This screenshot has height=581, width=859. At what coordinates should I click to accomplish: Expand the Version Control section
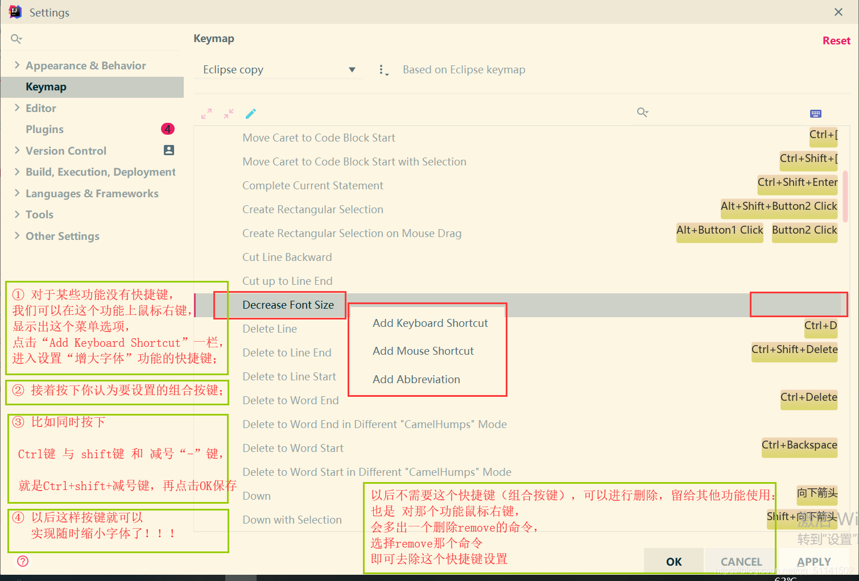(17, 150)
